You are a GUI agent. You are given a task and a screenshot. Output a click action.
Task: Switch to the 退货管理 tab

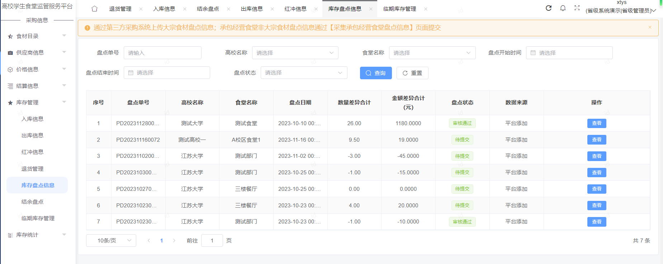120,9
